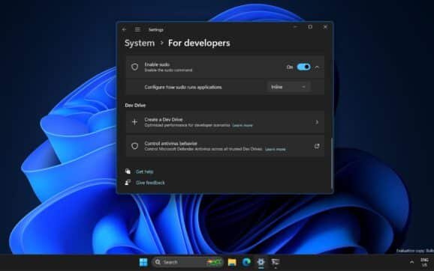Click the For developers page heading
The image size is (434, 271).
point(199,43)
